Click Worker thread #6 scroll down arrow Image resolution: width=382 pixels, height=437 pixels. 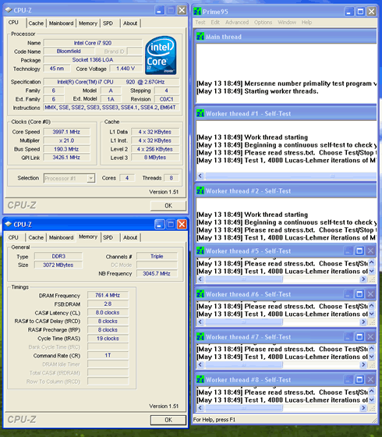[x=371, y=314]
